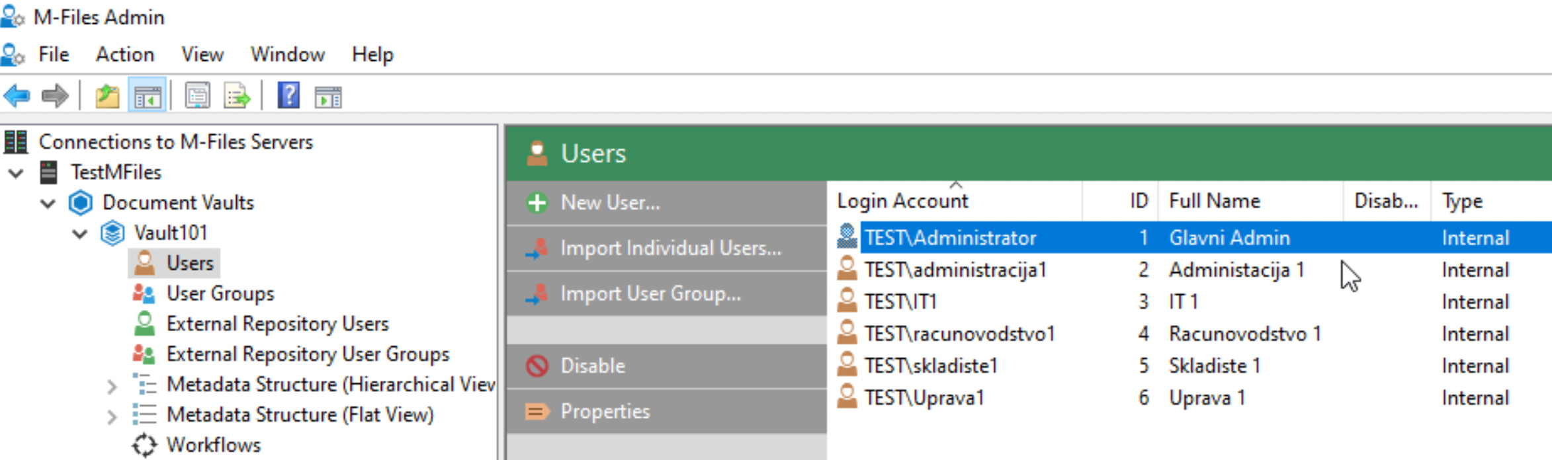Viewport: 1552px width, 460px height.
Task: Select Connections to M-Files Servers root
Action: click(175, 141)
